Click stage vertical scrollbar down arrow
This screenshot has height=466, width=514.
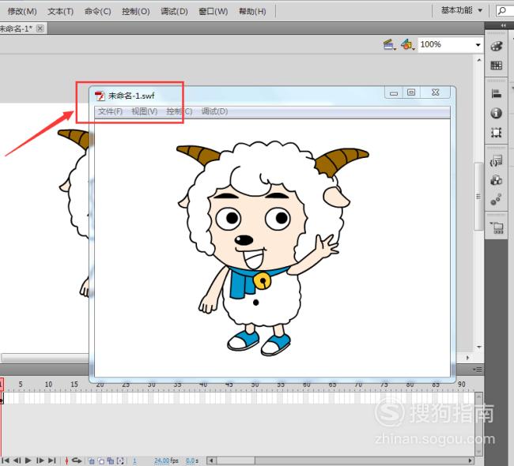click(x=479, y=347)
